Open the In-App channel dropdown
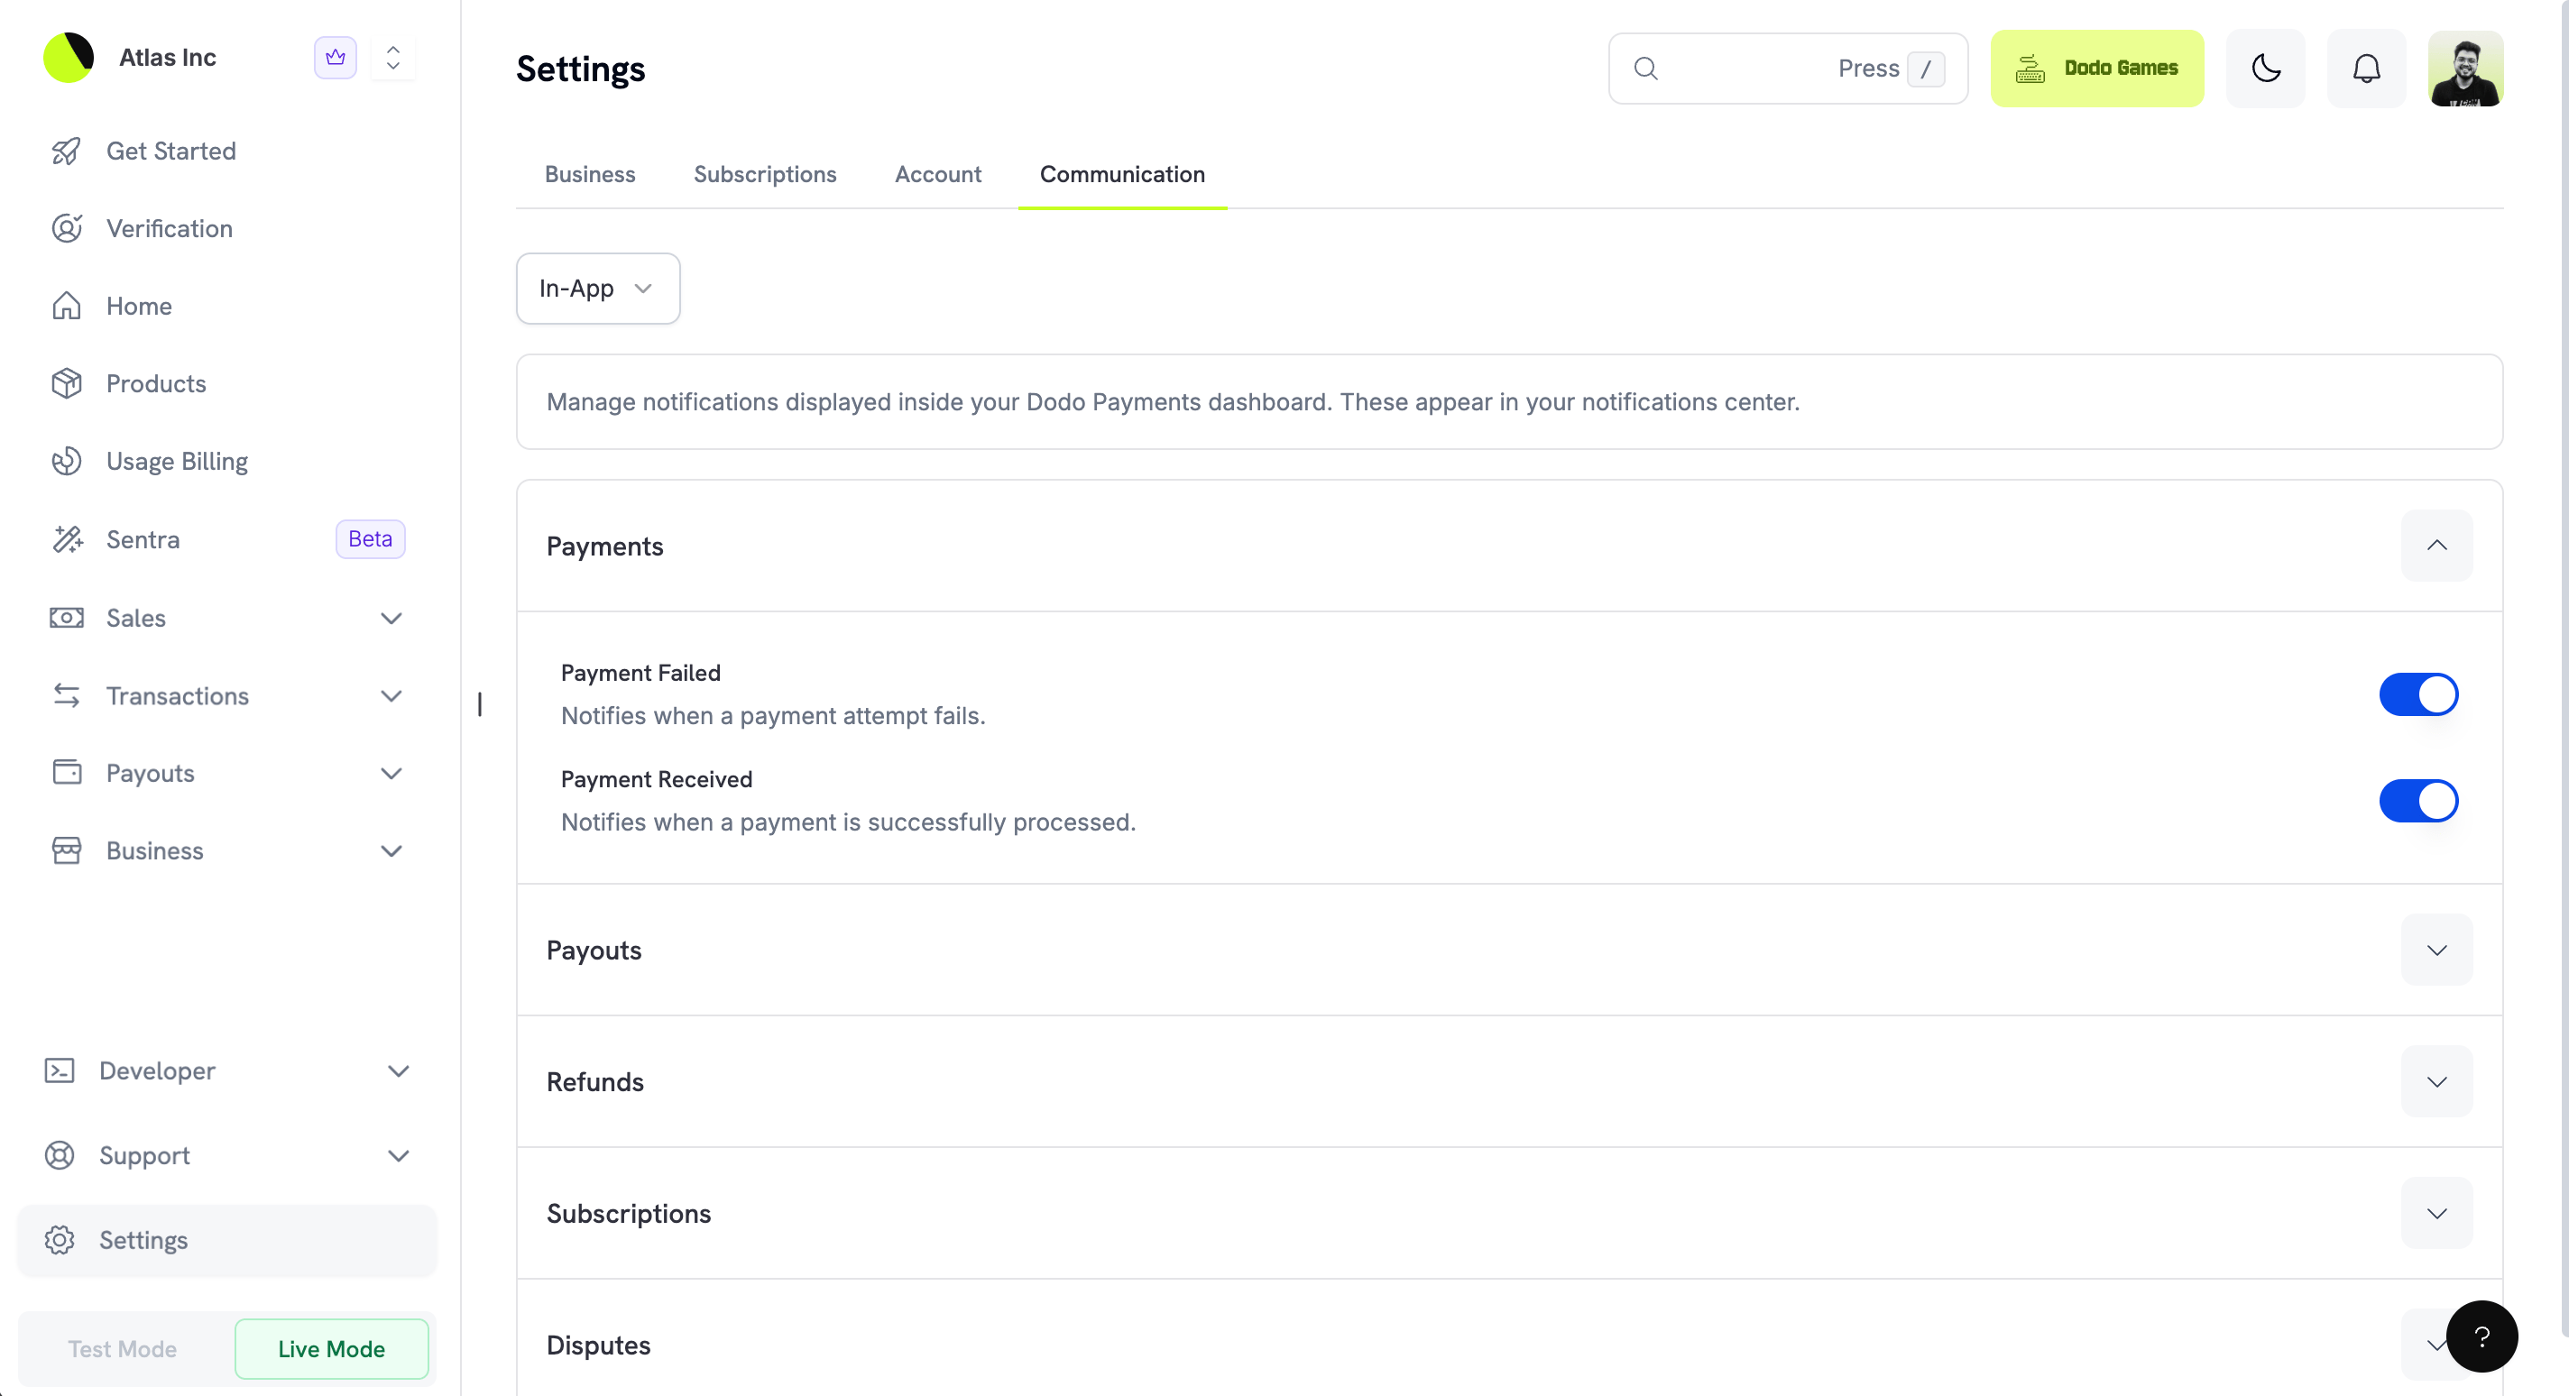This screenshot has width=2569, height=1396. point(598,289)
